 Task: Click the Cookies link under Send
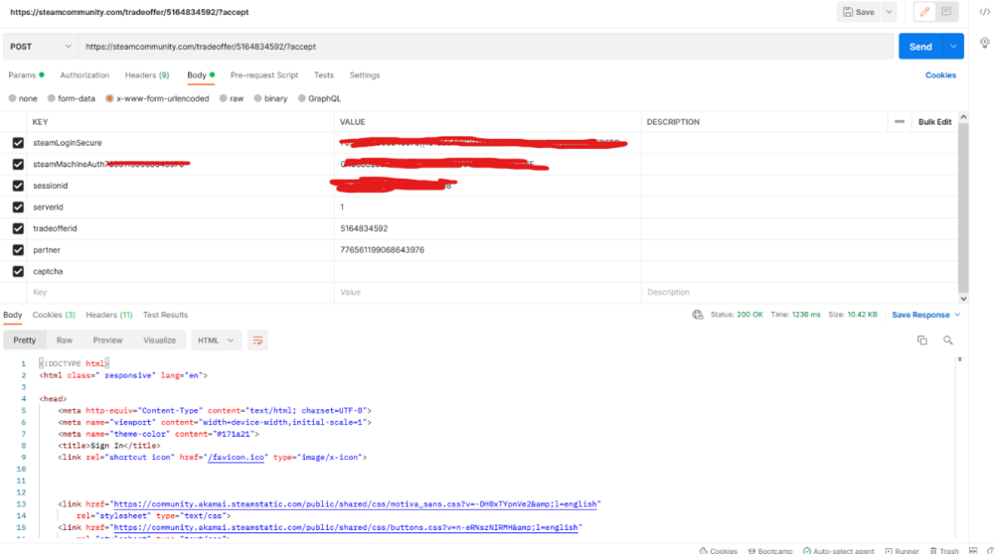[940, 75]
